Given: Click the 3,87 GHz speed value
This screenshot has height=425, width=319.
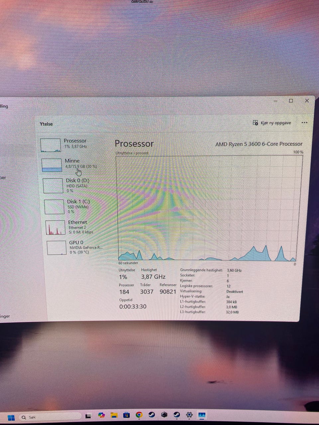Looking at the screenshot, I should [x=153, y=277].
